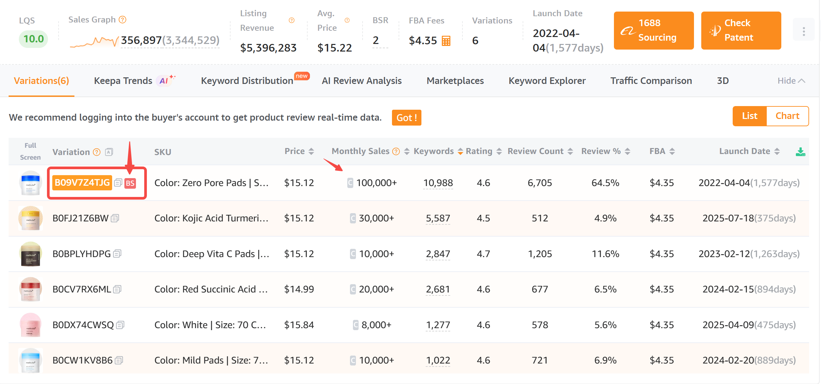Viewport: 821px width, 384px height.
Task: Open the Keepa Trends tab
Action: [x=123, y=81]
